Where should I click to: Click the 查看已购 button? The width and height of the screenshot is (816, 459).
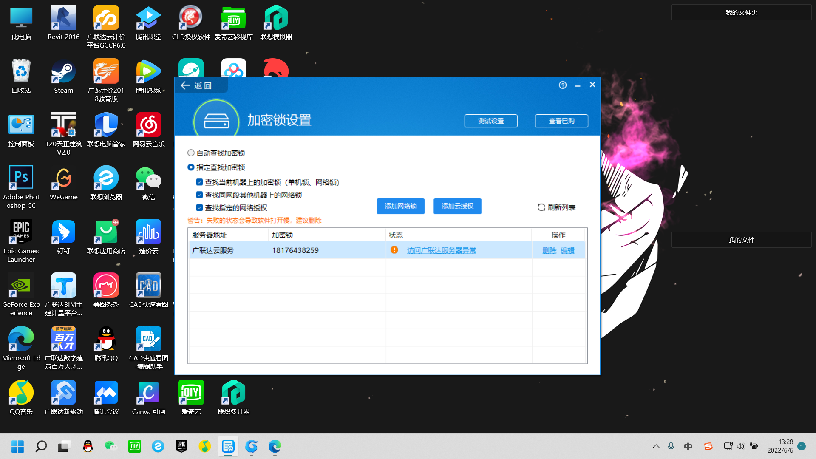tap(561, 121)
